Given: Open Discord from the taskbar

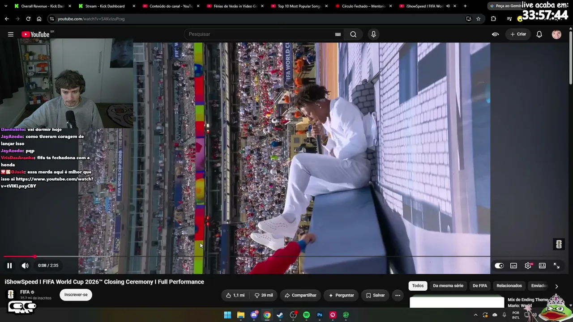Looking at the screenshot, I should [254, 315].
